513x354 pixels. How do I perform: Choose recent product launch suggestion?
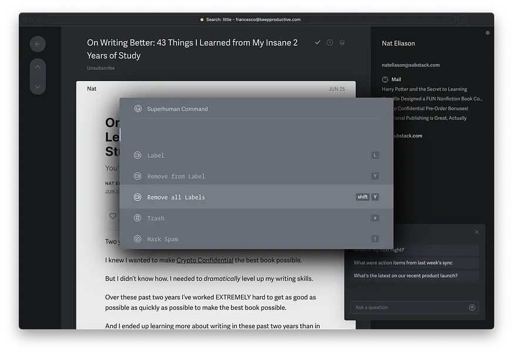414,275
